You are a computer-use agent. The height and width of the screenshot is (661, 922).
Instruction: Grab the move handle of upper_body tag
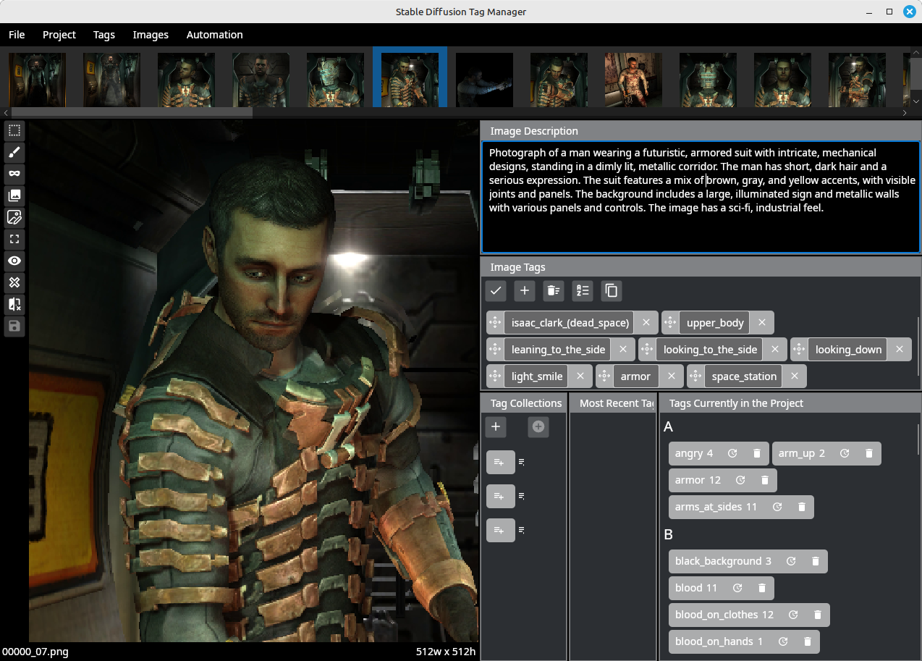point(670,323)
